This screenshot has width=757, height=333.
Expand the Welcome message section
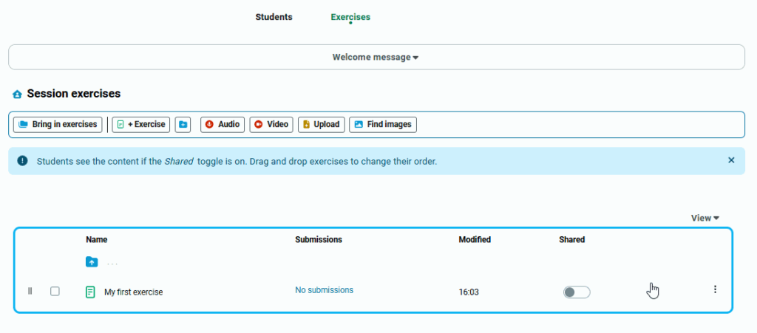click(376, 57)
